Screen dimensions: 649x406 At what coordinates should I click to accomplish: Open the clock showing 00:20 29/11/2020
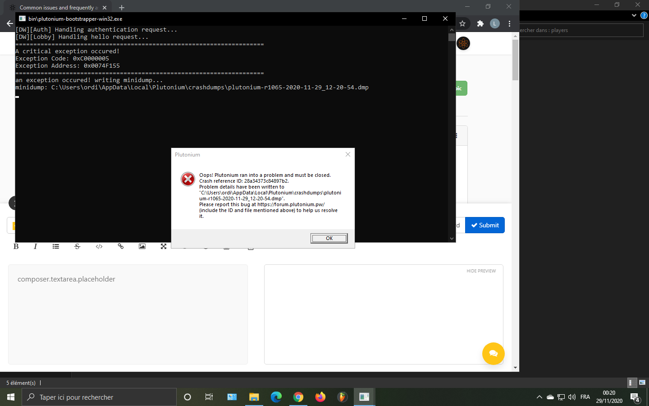[x=609, y=397]
